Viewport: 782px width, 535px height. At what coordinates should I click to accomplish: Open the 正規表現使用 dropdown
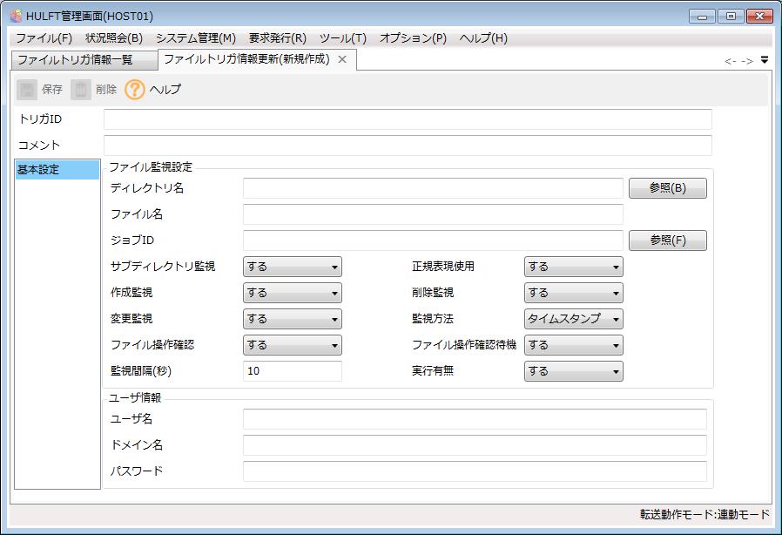[574, 267]
